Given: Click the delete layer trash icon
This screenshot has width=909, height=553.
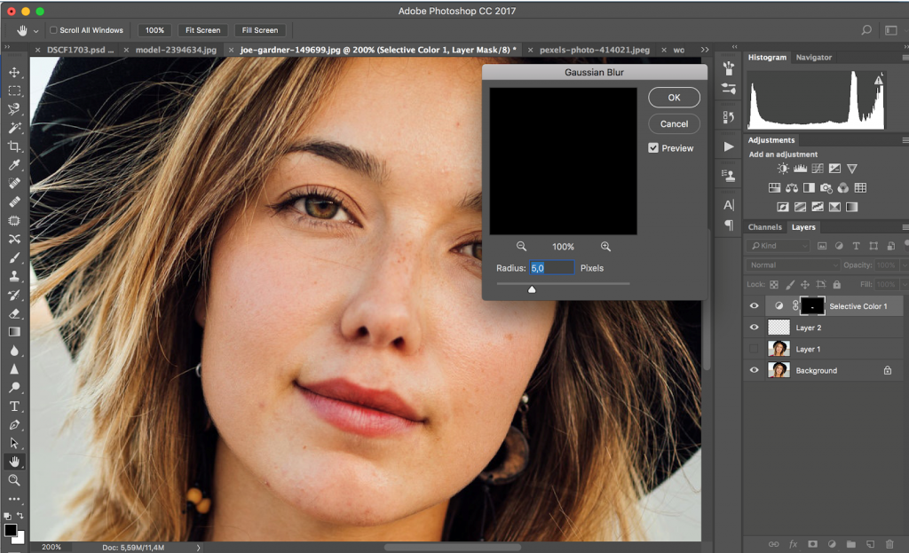Looking at the screenshot, I should [x=889, y=543].
